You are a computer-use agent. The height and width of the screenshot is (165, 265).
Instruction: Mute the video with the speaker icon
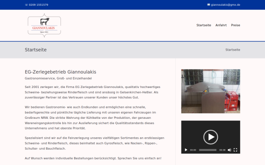229,150
